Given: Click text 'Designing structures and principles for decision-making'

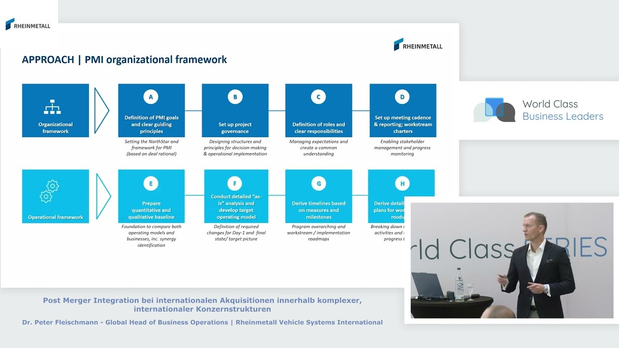Looking at the screenshot, I should [x=235, y=148].
